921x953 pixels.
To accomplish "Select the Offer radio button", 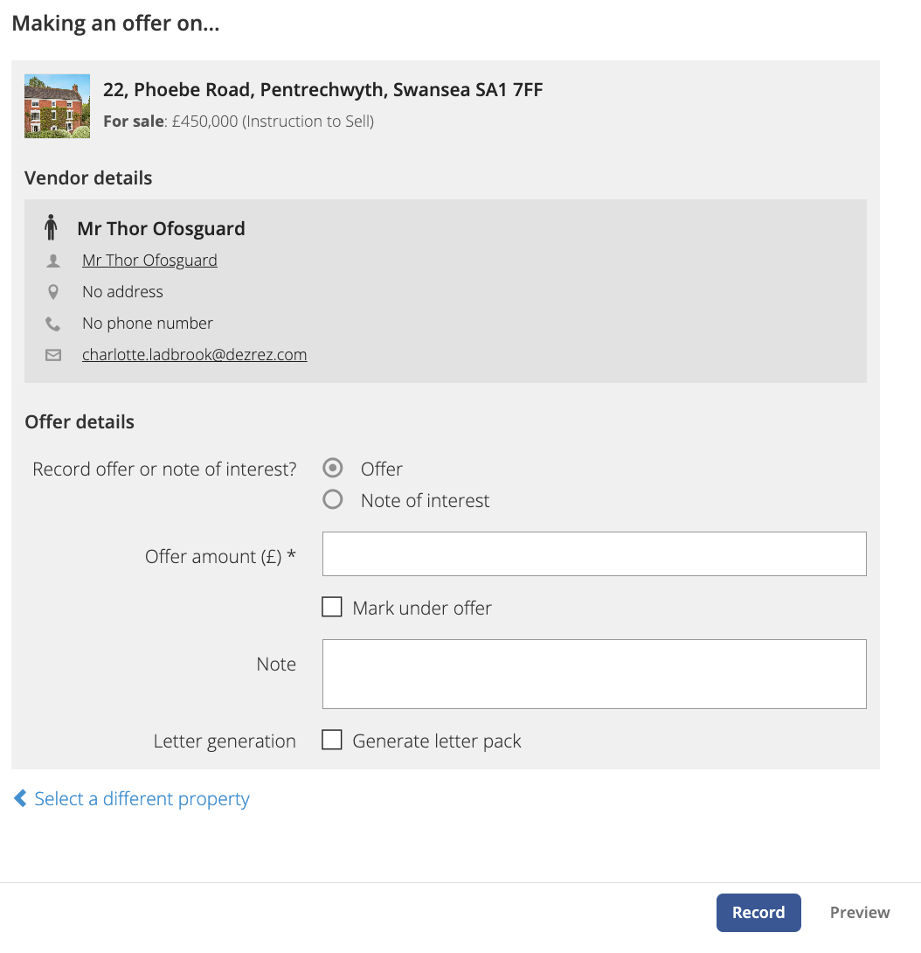I will pos(332,468).
